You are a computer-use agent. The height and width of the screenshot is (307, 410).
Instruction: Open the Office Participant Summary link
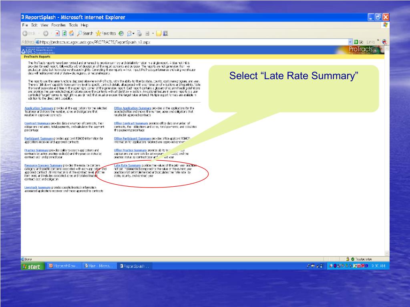click(132, 138)
